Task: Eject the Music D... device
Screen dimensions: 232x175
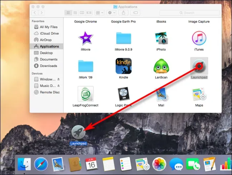Action: 59,86
